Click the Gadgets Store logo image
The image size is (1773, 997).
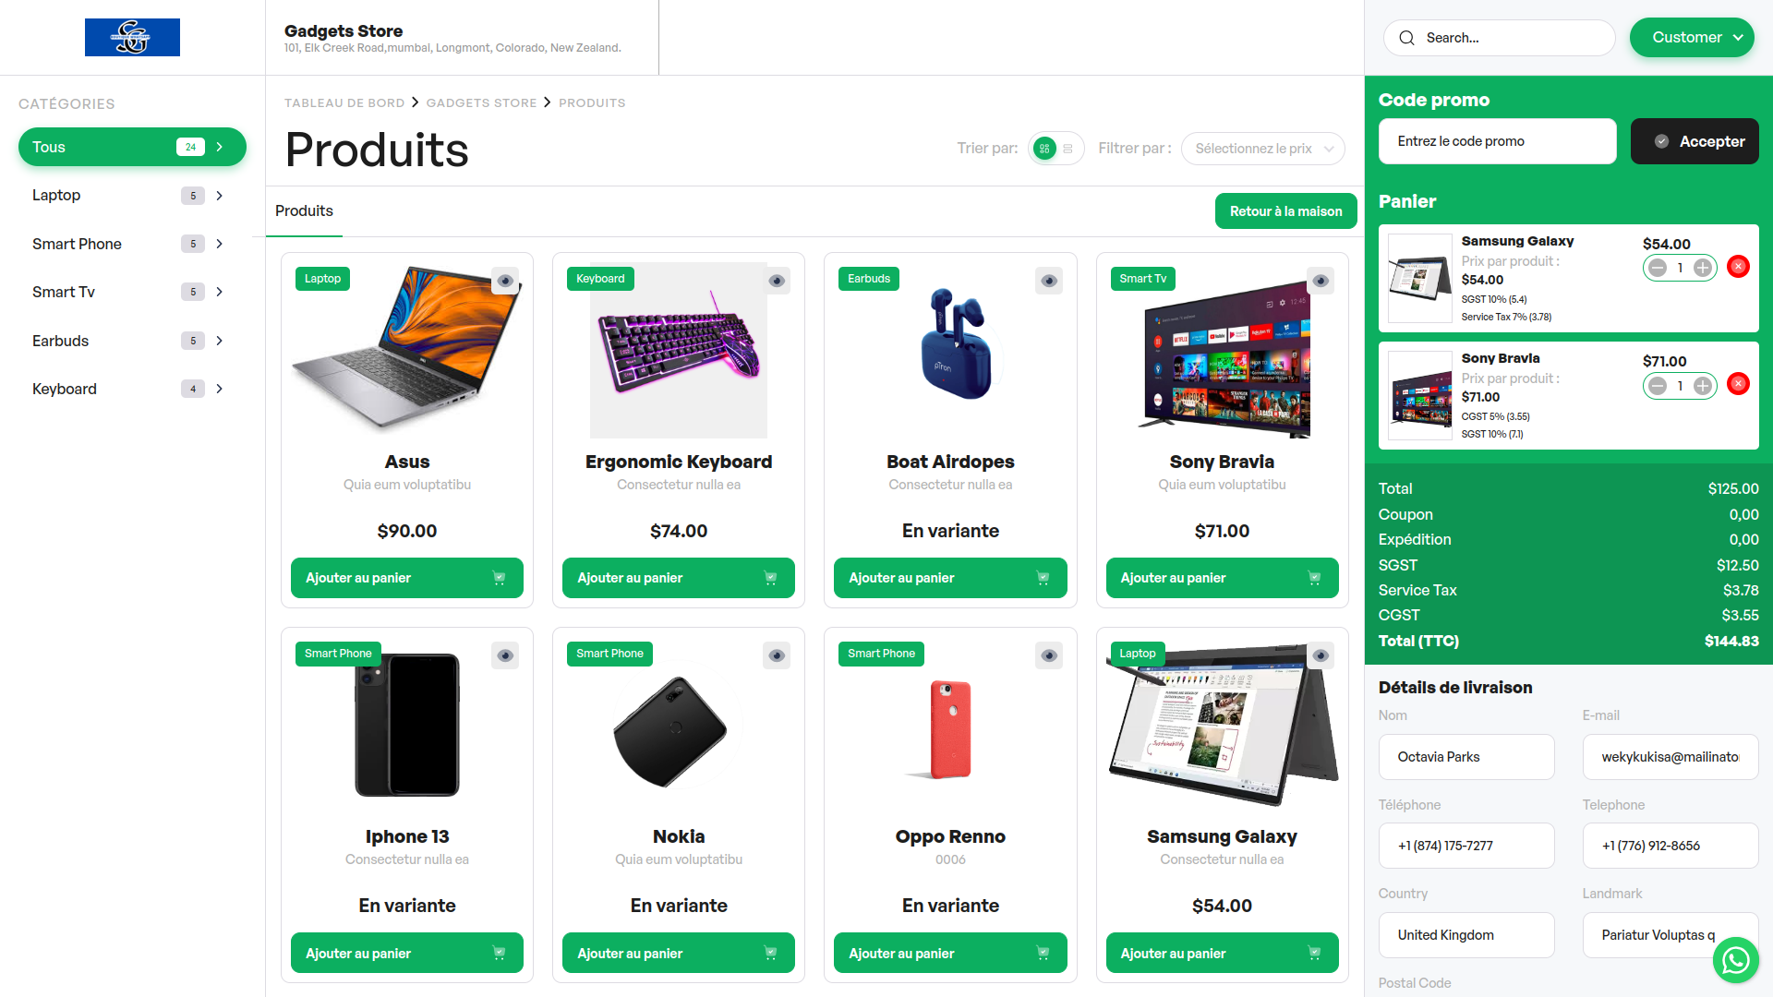pos(132,37)
